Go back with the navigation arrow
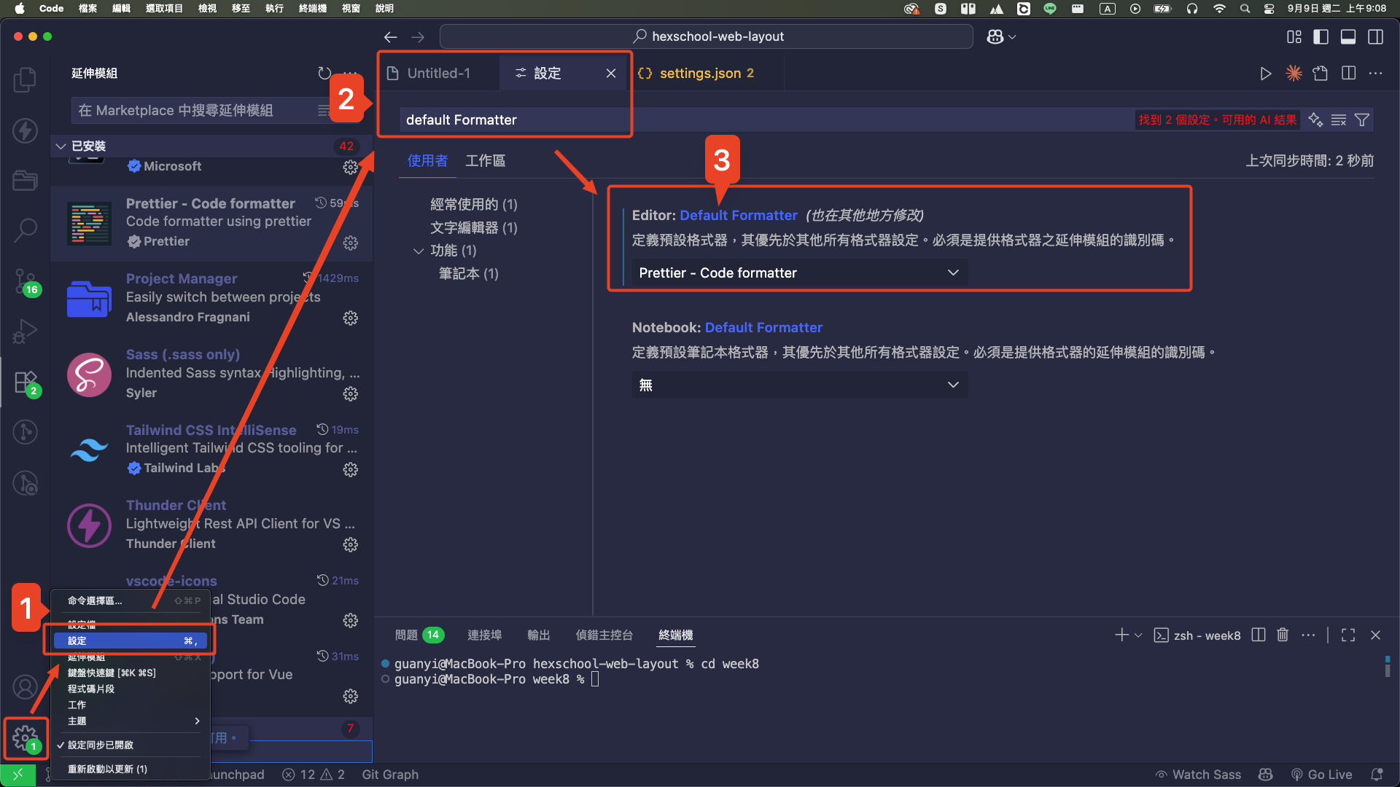Image resolution: width=1400 pixels, height=787 pixels. [x=391, y=36]
